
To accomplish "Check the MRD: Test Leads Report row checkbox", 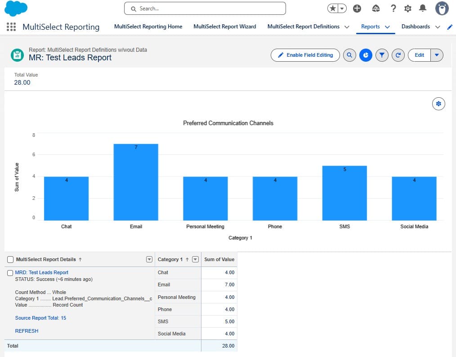I will click(9, 272).
